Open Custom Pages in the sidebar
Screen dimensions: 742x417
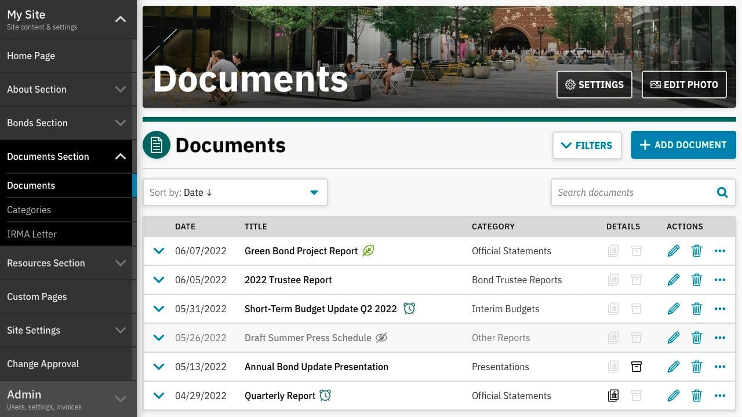pyautogui.click(x=67, y=297)
